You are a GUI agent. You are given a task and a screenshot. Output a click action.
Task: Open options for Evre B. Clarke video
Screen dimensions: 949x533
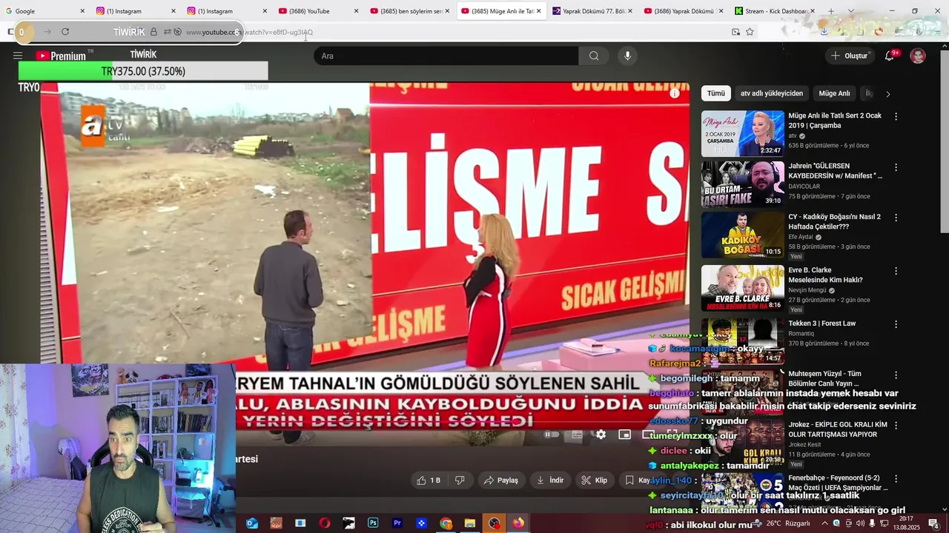tap(896, 271)
